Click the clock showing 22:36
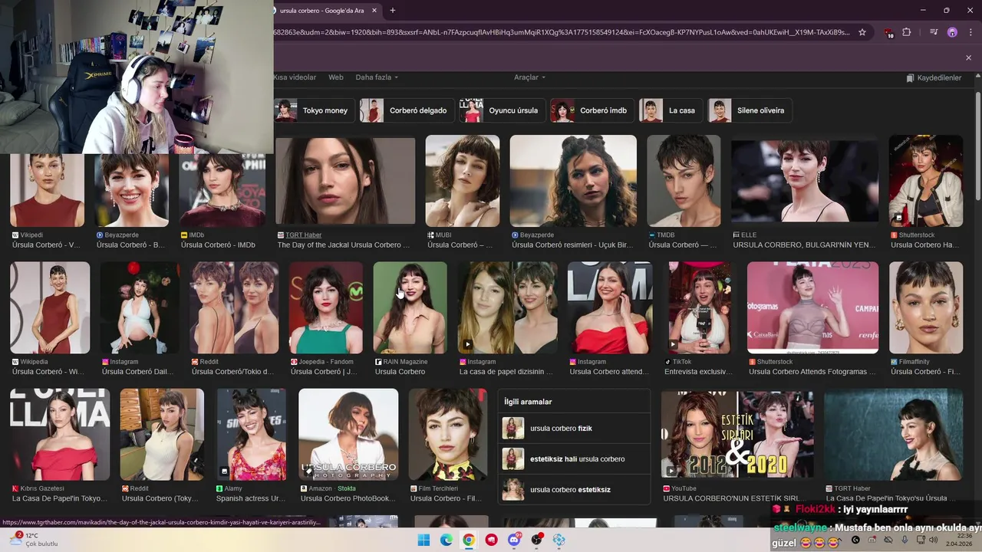The width and height of the screenshot is (982, 552). (959, 540)
